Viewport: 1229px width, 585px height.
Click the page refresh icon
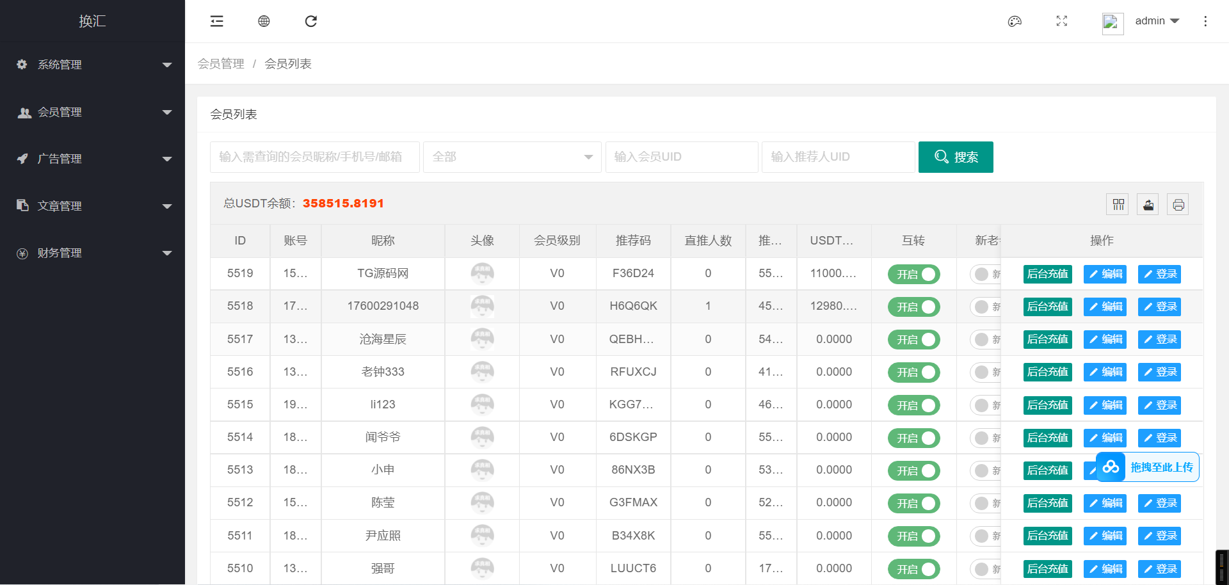311,21
